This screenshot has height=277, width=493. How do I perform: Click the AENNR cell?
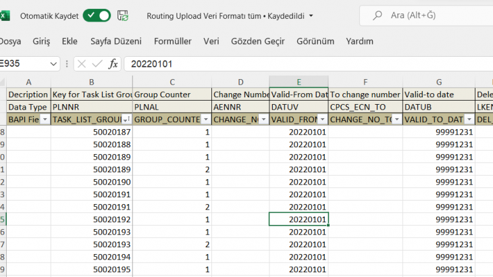click(240, 107)
